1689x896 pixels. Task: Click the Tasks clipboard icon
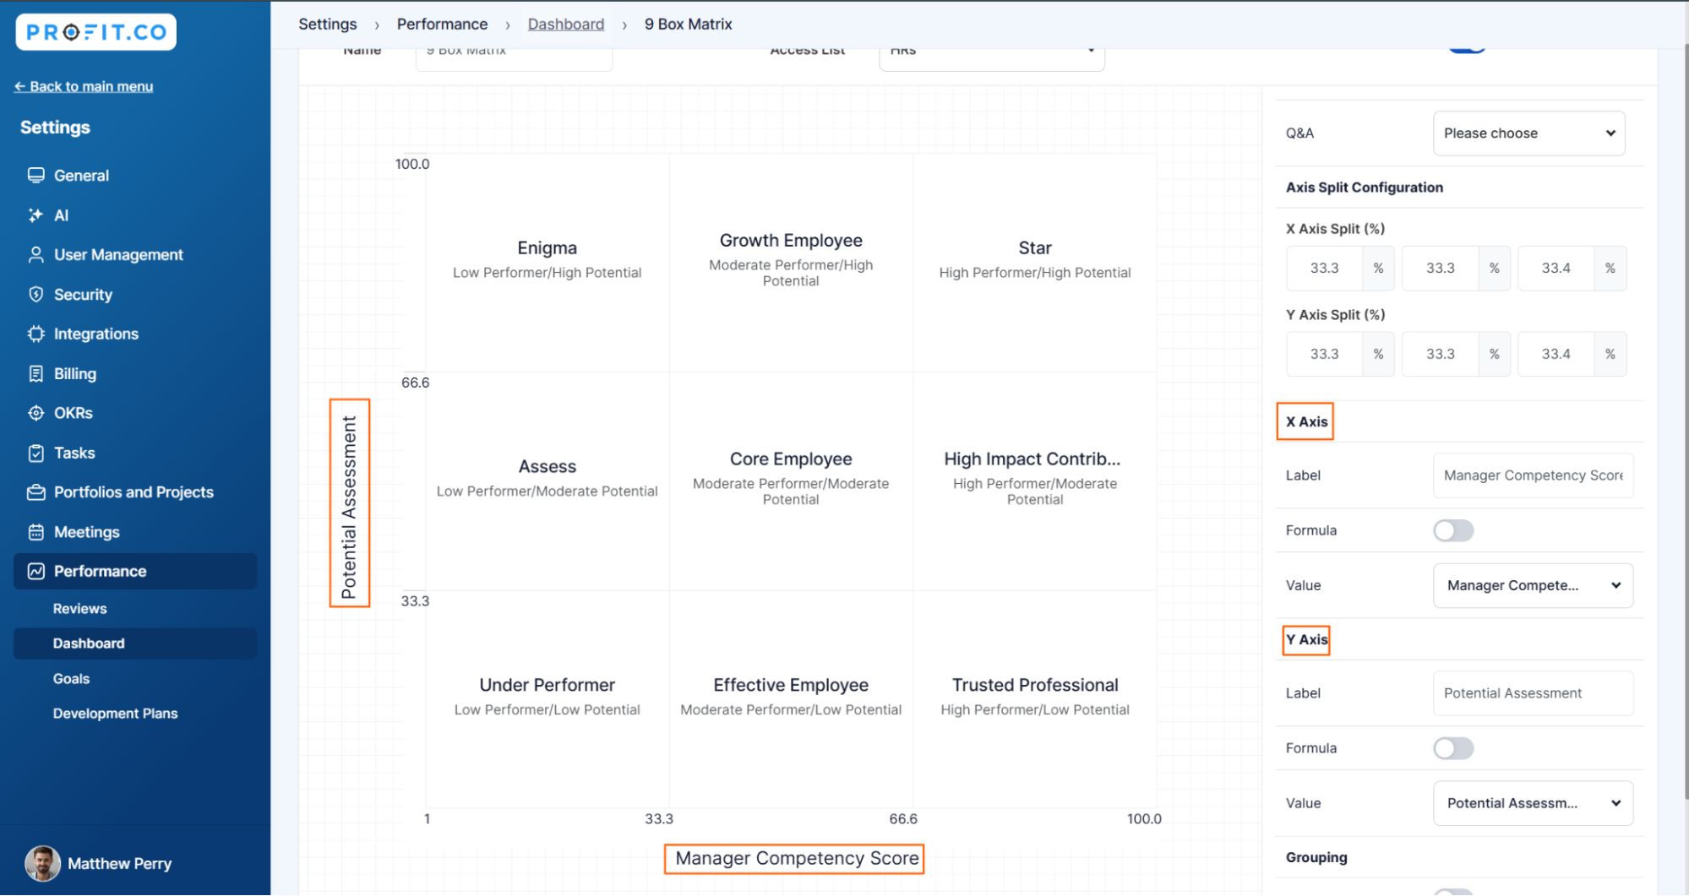click(x=35, y=453)
